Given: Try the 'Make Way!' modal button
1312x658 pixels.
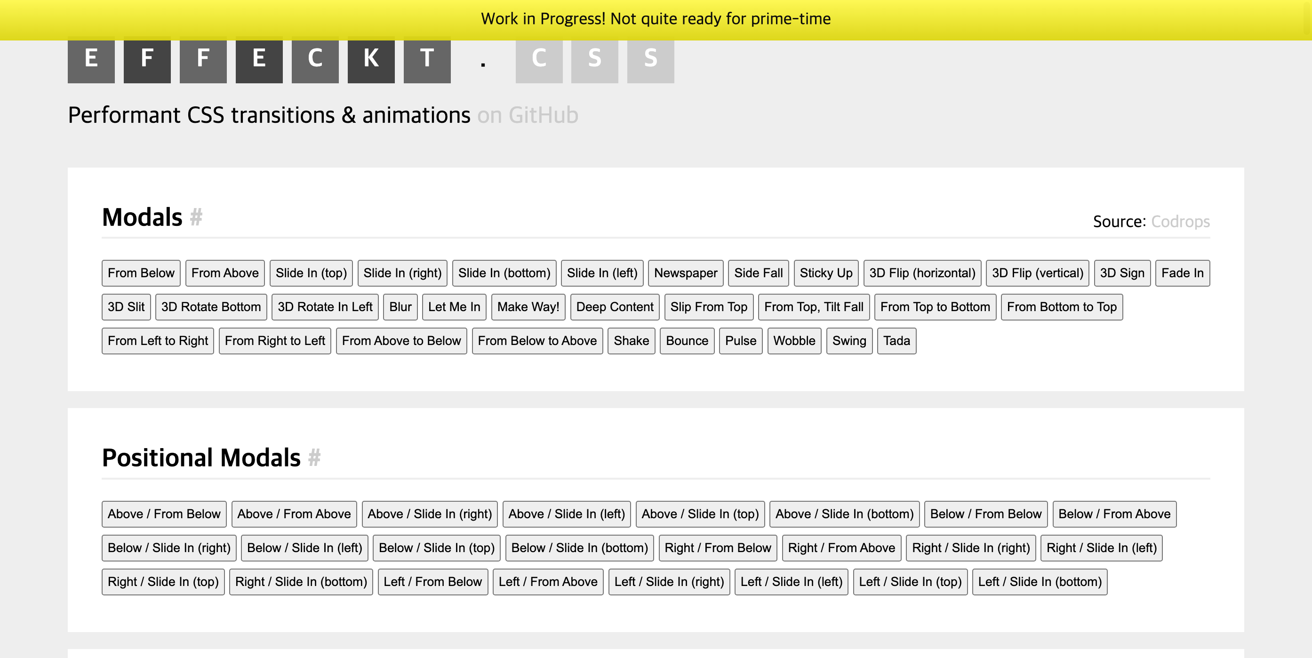Looking at the screenshot, I should point(528,307).
